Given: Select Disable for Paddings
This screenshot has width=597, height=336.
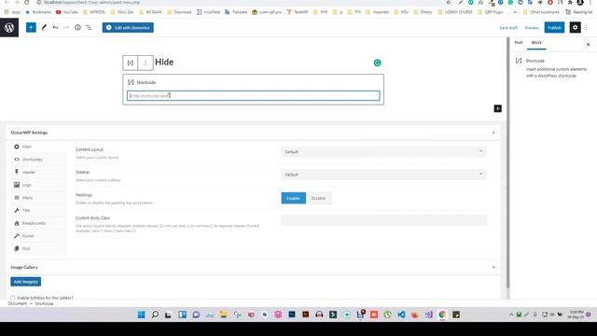Looking at the screenshot, I should pyautogui.click(x=318, y=198).
